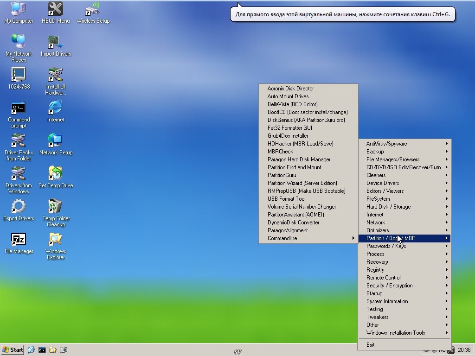This screenshot has height=356, width=475.
Task: Click the taskbar clock showing 20:38
Action: click(x=464, y=350)
